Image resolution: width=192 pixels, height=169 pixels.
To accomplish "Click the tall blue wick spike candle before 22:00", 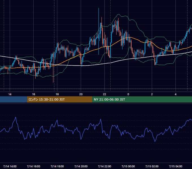I will pyautogui.click(x=99, y=31).
